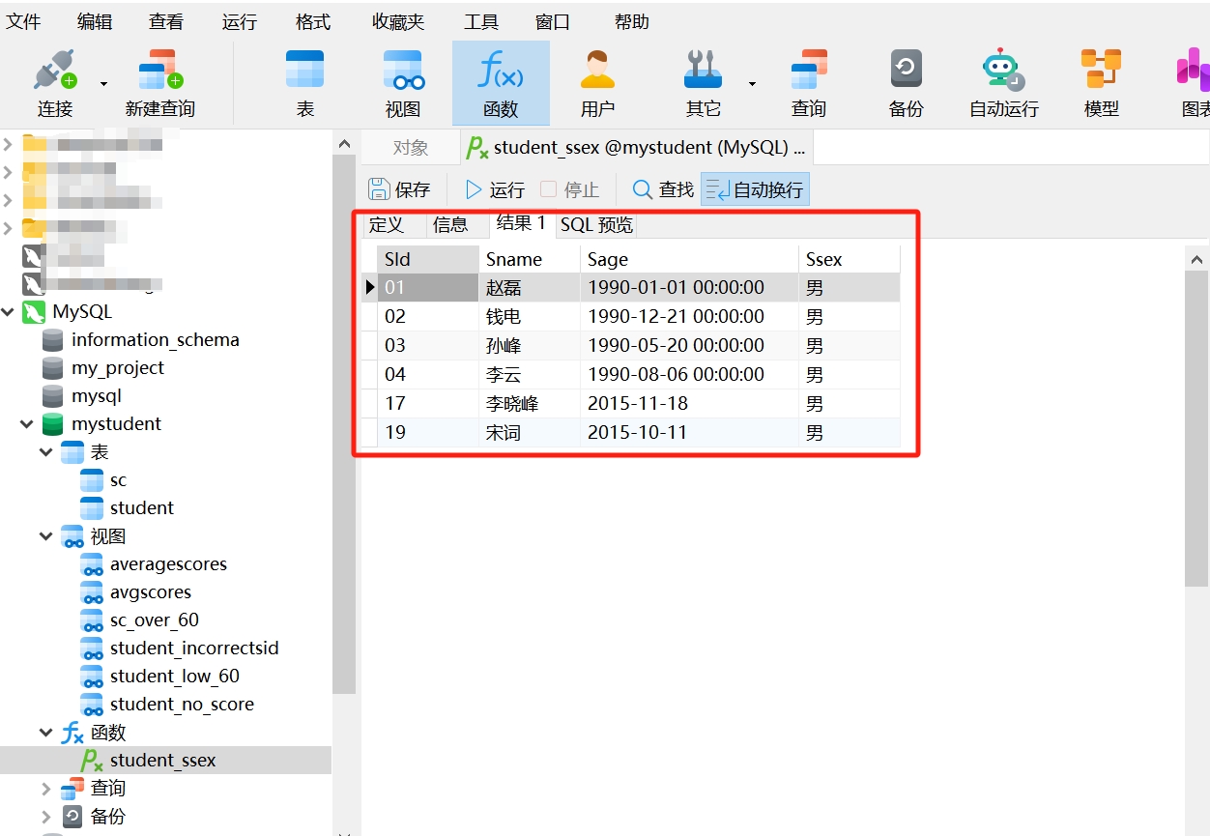Screen dimensions: 1210x836
Task: Expand the 查询 node in the sidebar
Action: coord(45,789)
